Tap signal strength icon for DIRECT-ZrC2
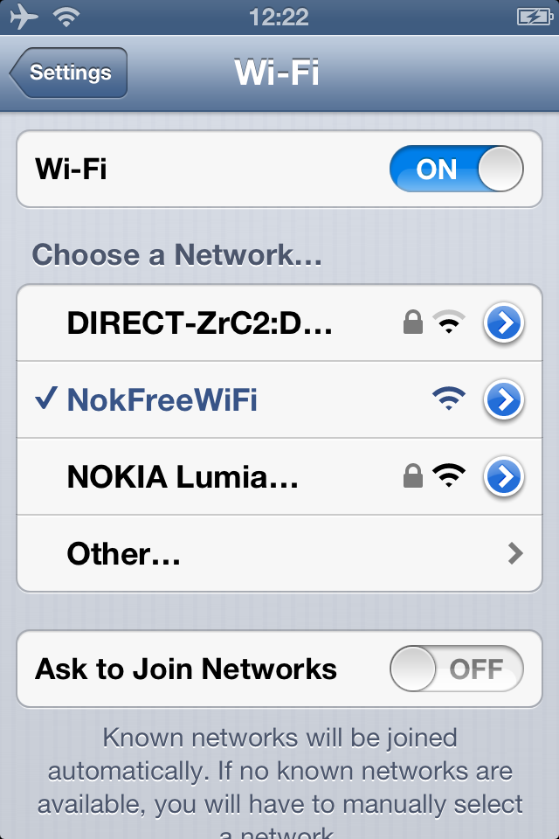The image size is (559, 839). pyautogui.click(x=449, y=322)
